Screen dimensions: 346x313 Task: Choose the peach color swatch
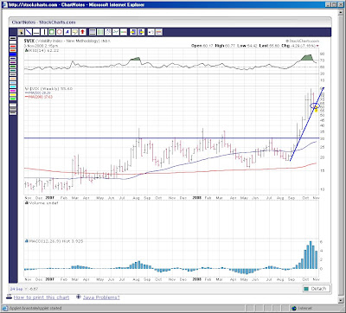point(13,79)
